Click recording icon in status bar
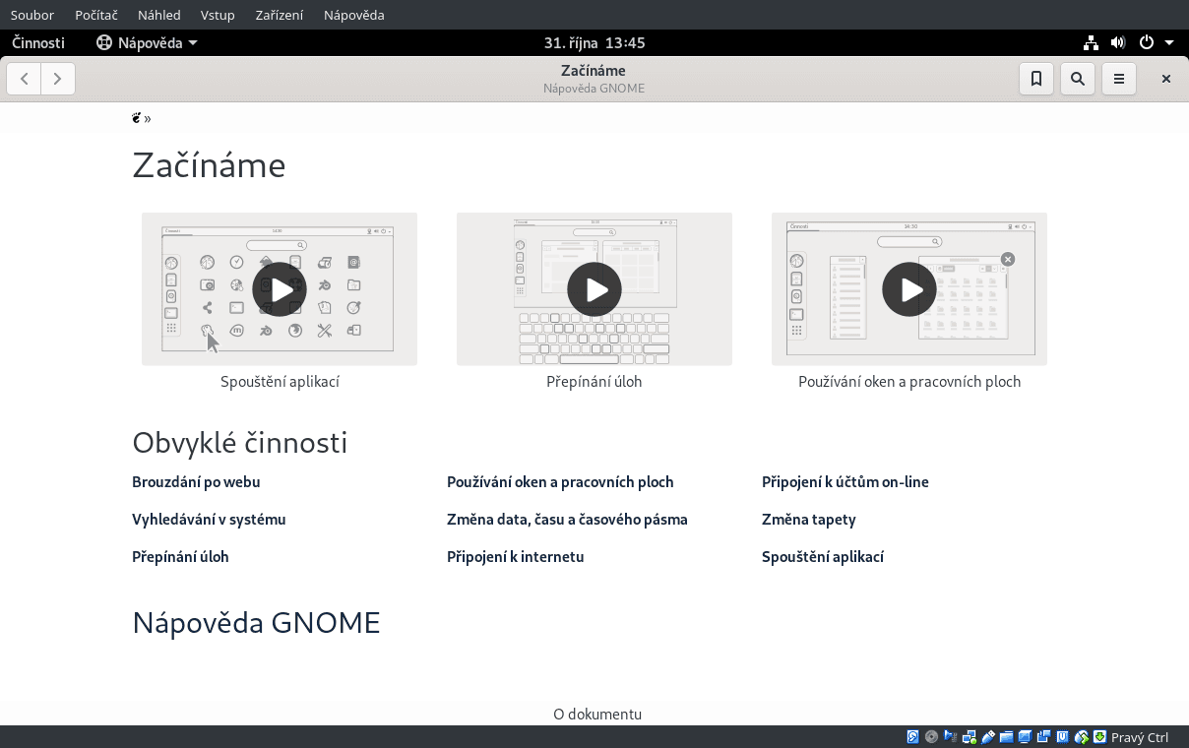The image size is (1189, 748). pyautogui.click(x=1043, y=737)
